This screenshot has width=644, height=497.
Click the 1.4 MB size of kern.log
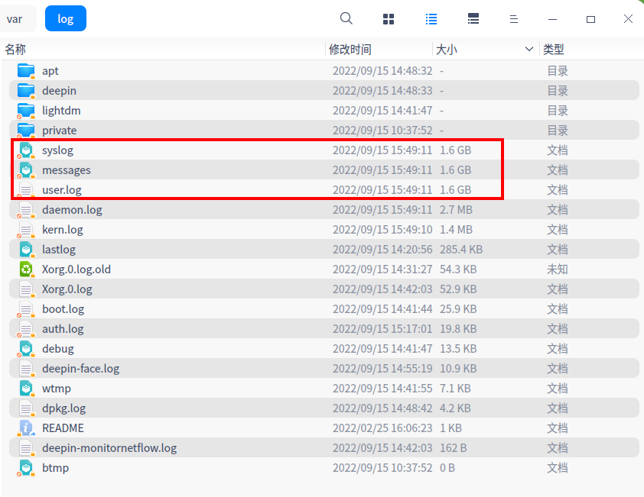pyautogui.click(x=456, y=230)
